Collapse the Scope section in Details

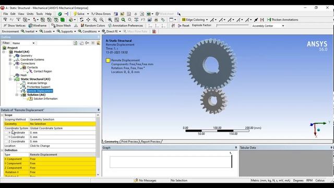pyautogui.click(x=2, y=115)
